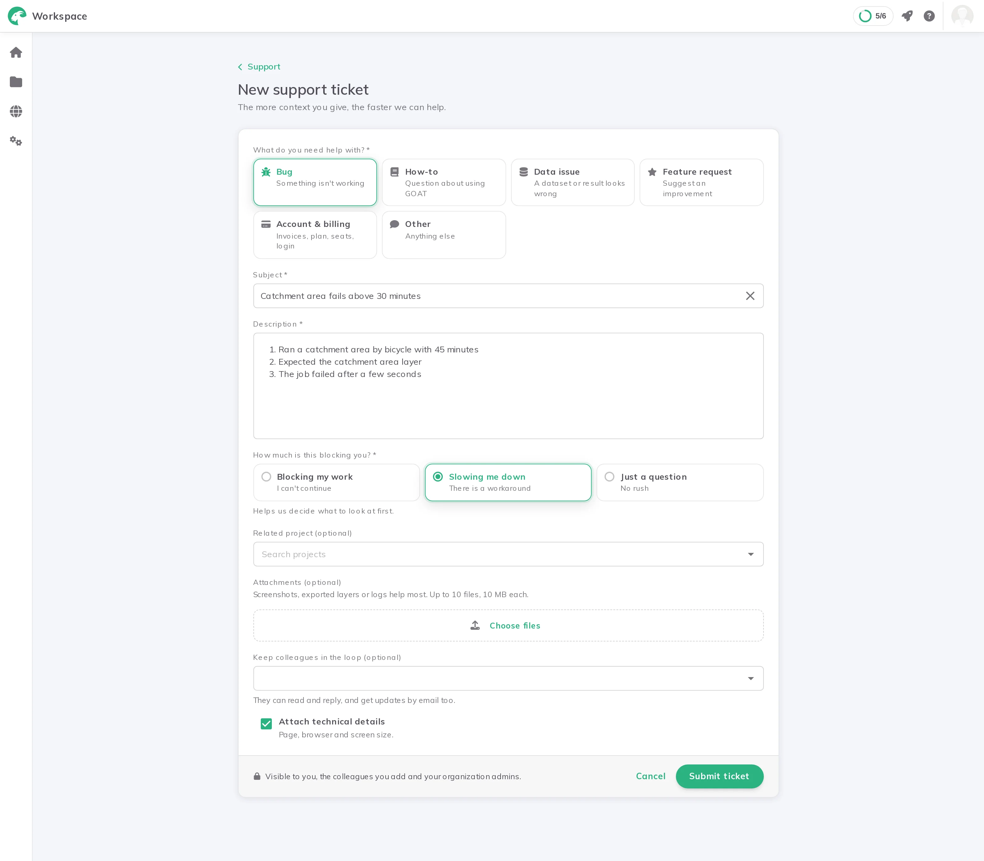Select the Other category card
This screenshot has height=861, width=984.
pyautogui.click(x=443, y=235)
